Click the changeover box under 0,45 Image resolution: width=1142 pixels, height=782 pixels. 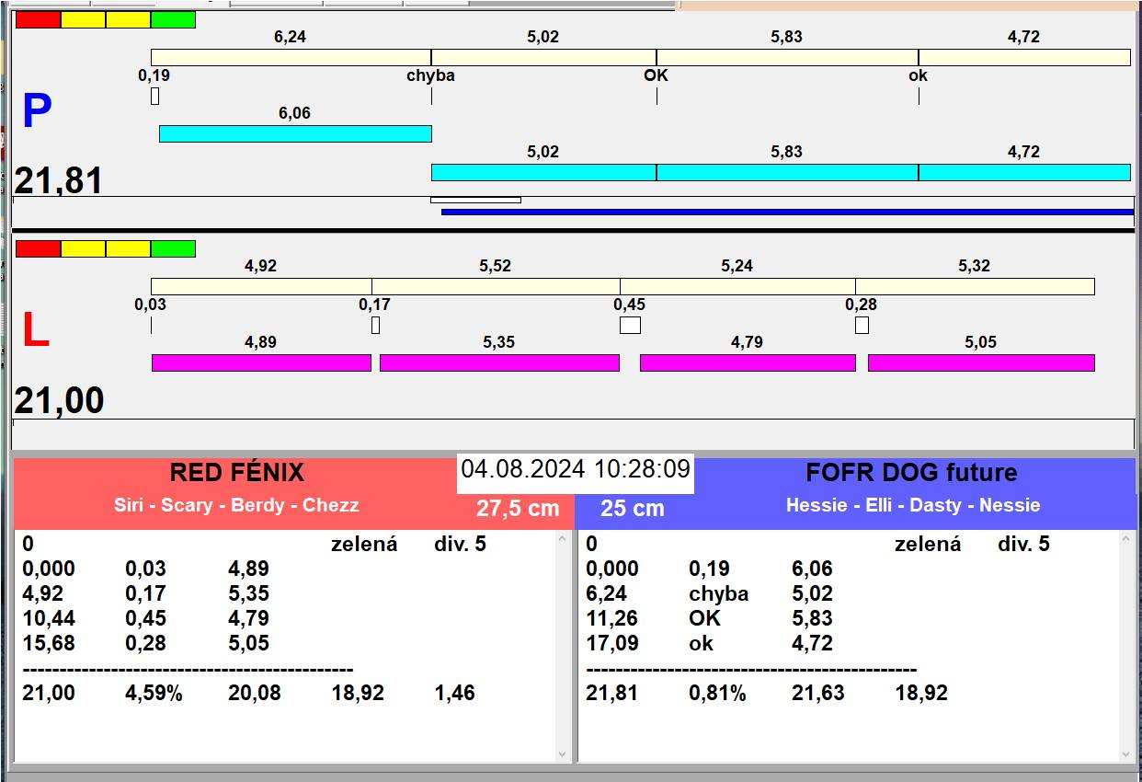(630, 325)
